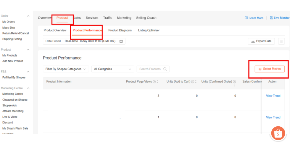The width and height of the screenshot is (290, 145).
Task: Click View Trend for product with 3 views
Action: [x=273, y=96]
